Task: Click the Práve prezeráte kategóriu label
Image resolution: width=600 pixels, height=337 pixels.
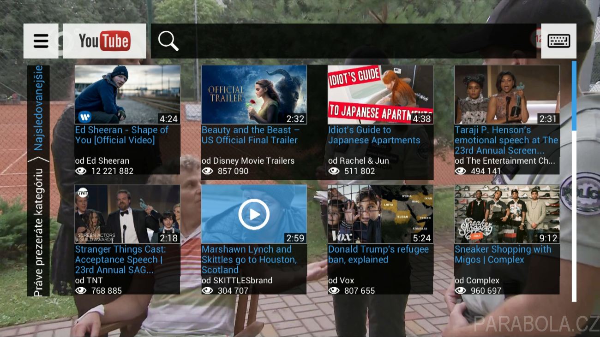Action: [x=39, y=232]
